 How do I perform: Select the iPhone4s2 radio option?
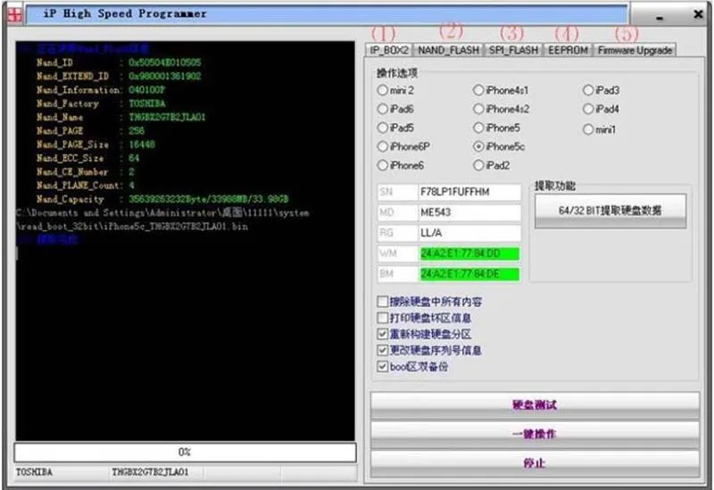point(501,109)
